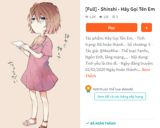Image resolution: width=160 pixels, height=128 pixels.
Task: Click the 1.2K view count
Action: tap(92, 17)
